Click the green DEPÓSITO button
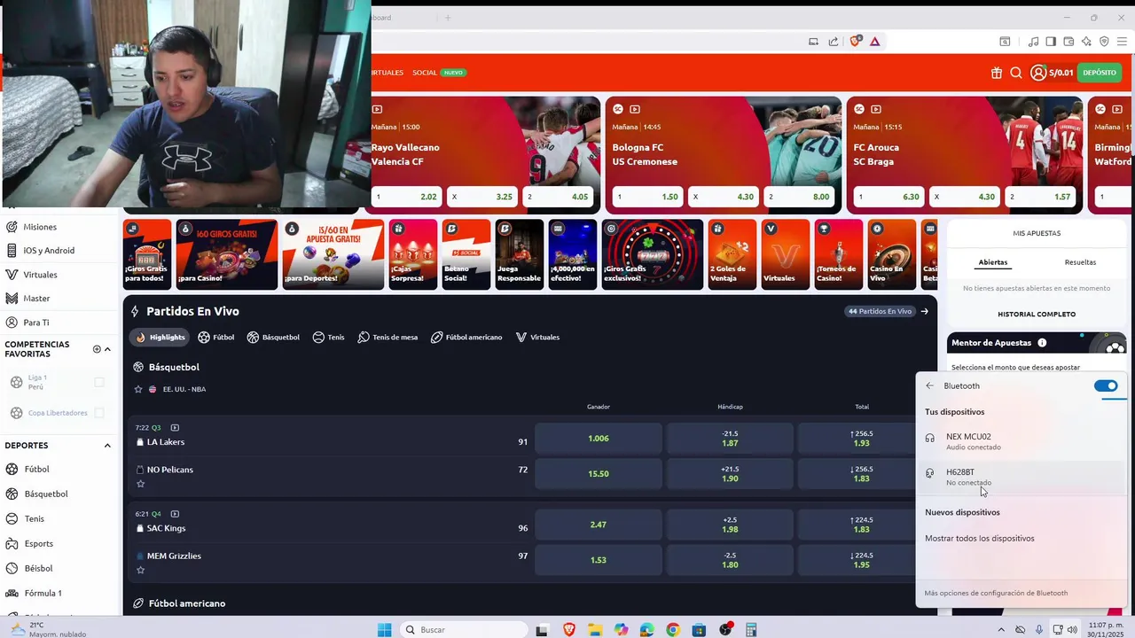This screenshot has width=1135, height=638. pos(1100,73)
